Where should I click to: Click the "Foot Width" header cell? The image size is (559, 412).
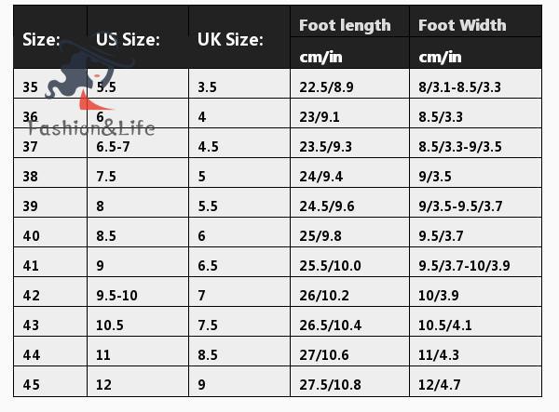pos(462,25)
